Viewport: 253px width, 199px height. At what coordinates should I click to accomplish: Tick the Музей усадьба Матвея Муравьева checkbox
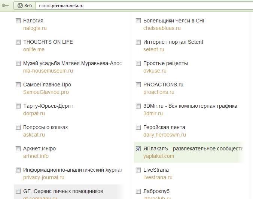tap(18, 63)
